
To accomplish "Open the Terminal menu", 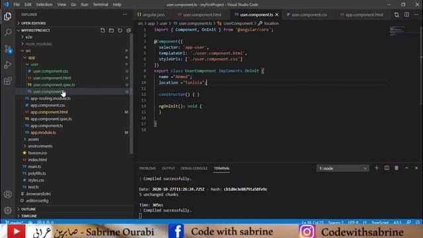I will [x=100, y=5].
